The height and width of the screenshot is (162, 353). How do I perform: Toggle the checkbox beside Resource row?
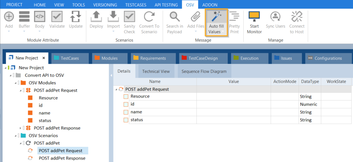126,96
